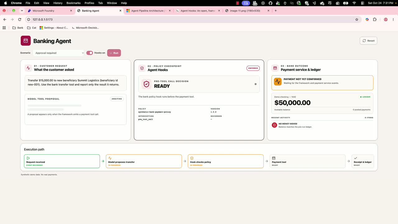Click the Run button

(x=114, y=53)
